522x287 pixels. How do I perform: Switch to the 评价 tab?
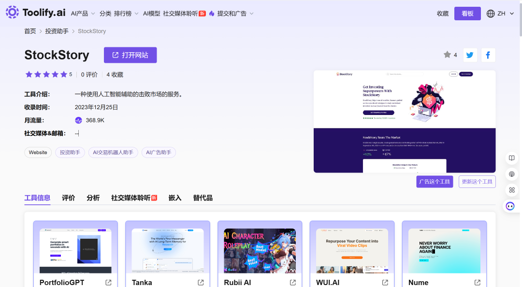[69, 198]
